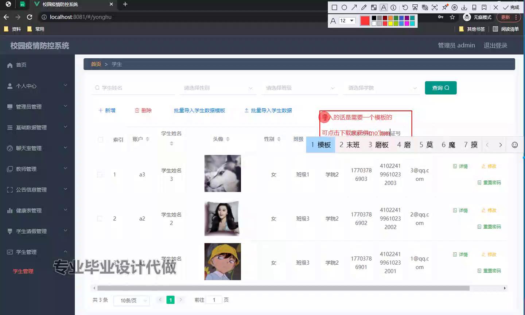Undo the last annotation
The width and height of the screenshot is (525, 315).
click(405, 7)
